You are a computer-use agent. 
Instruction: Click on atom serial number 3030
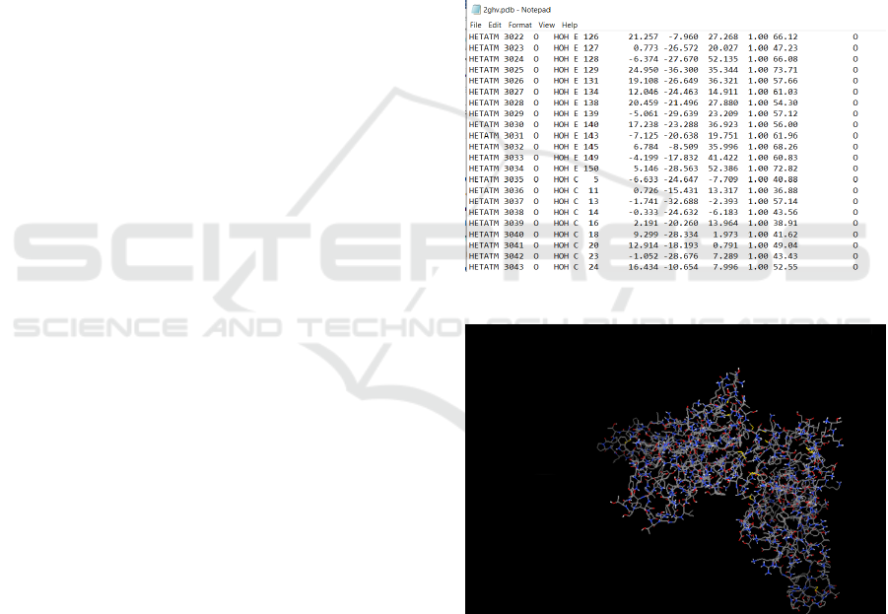(513, 124)
